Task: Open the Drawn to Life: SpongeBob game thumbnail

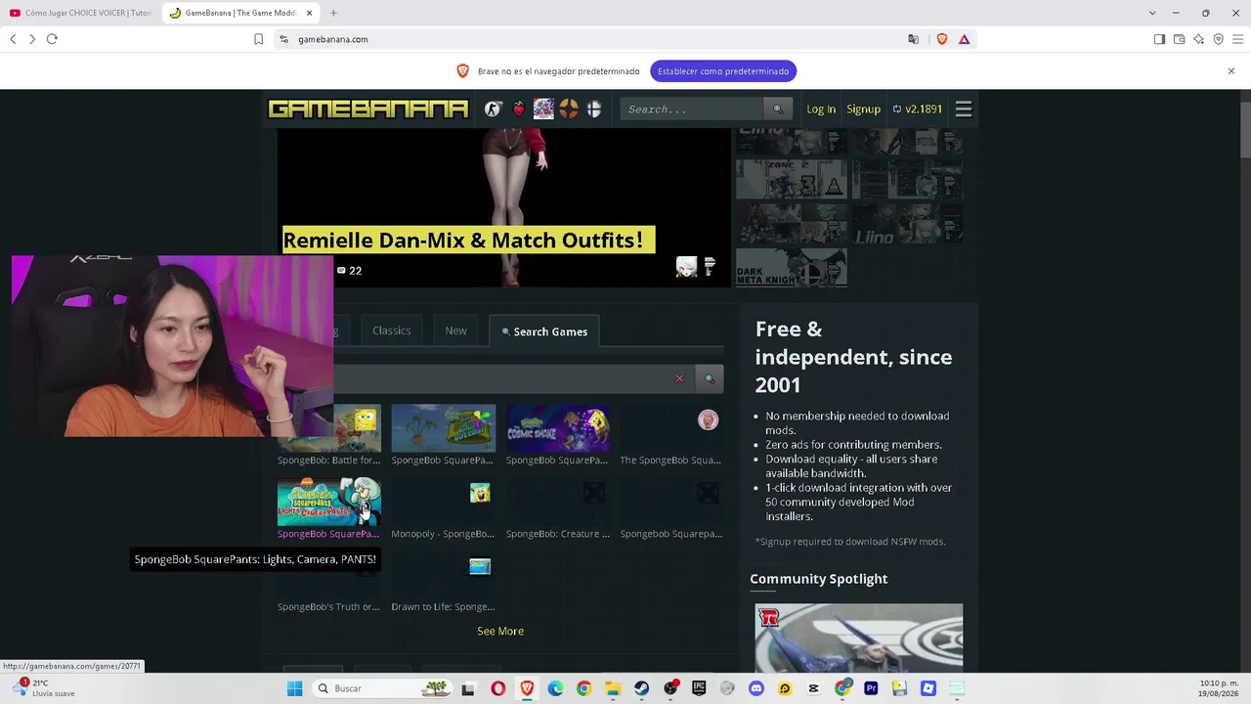Action: (443, 575)
